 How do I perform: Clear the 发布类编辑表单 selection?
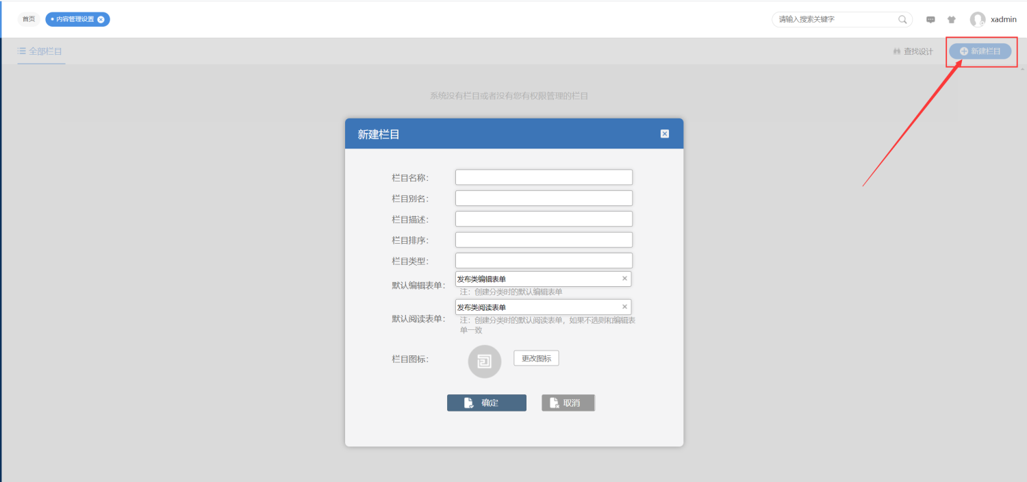point(624,279)
